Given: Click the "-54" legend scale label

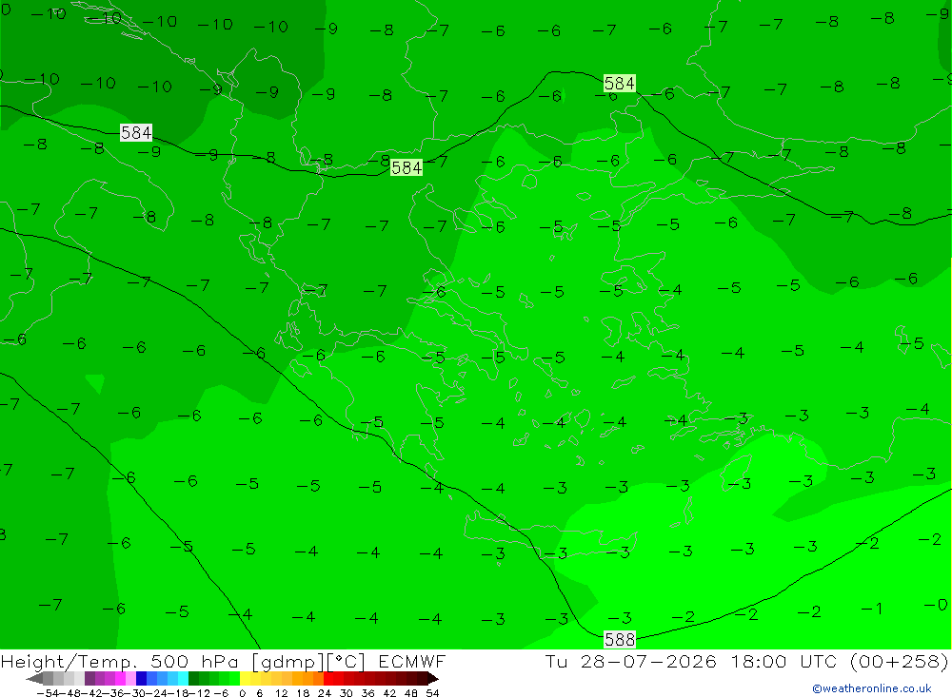Looking at the screenshot, I should [48, 693].
